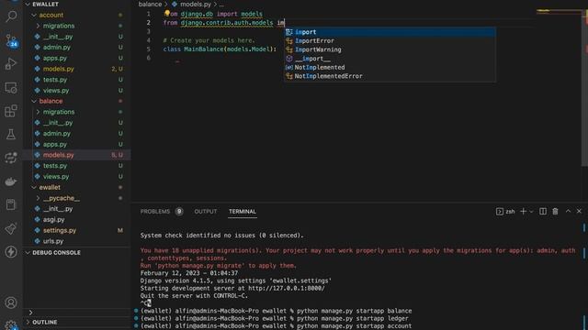Viewport: 588px width, 330px height.
Task: Switch to the TERMINAL tab
Action: tap(243, 212)
